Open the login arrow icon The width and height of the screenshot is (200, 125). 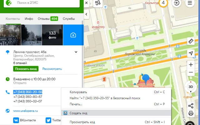coord(177,3)
